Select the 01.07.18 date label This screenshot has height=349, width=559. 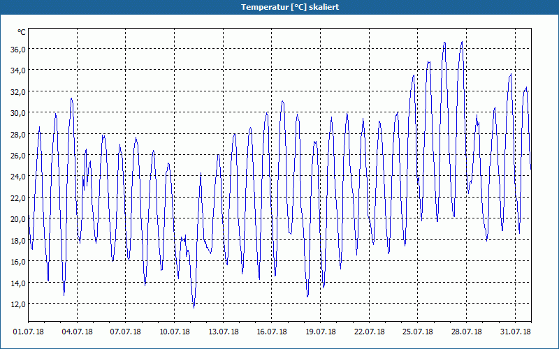[29, 332]
